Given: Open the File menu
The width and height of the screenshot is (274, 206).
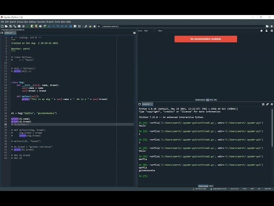Looking at the screenshot, I should pyautogui.click(x=2, y=22).
